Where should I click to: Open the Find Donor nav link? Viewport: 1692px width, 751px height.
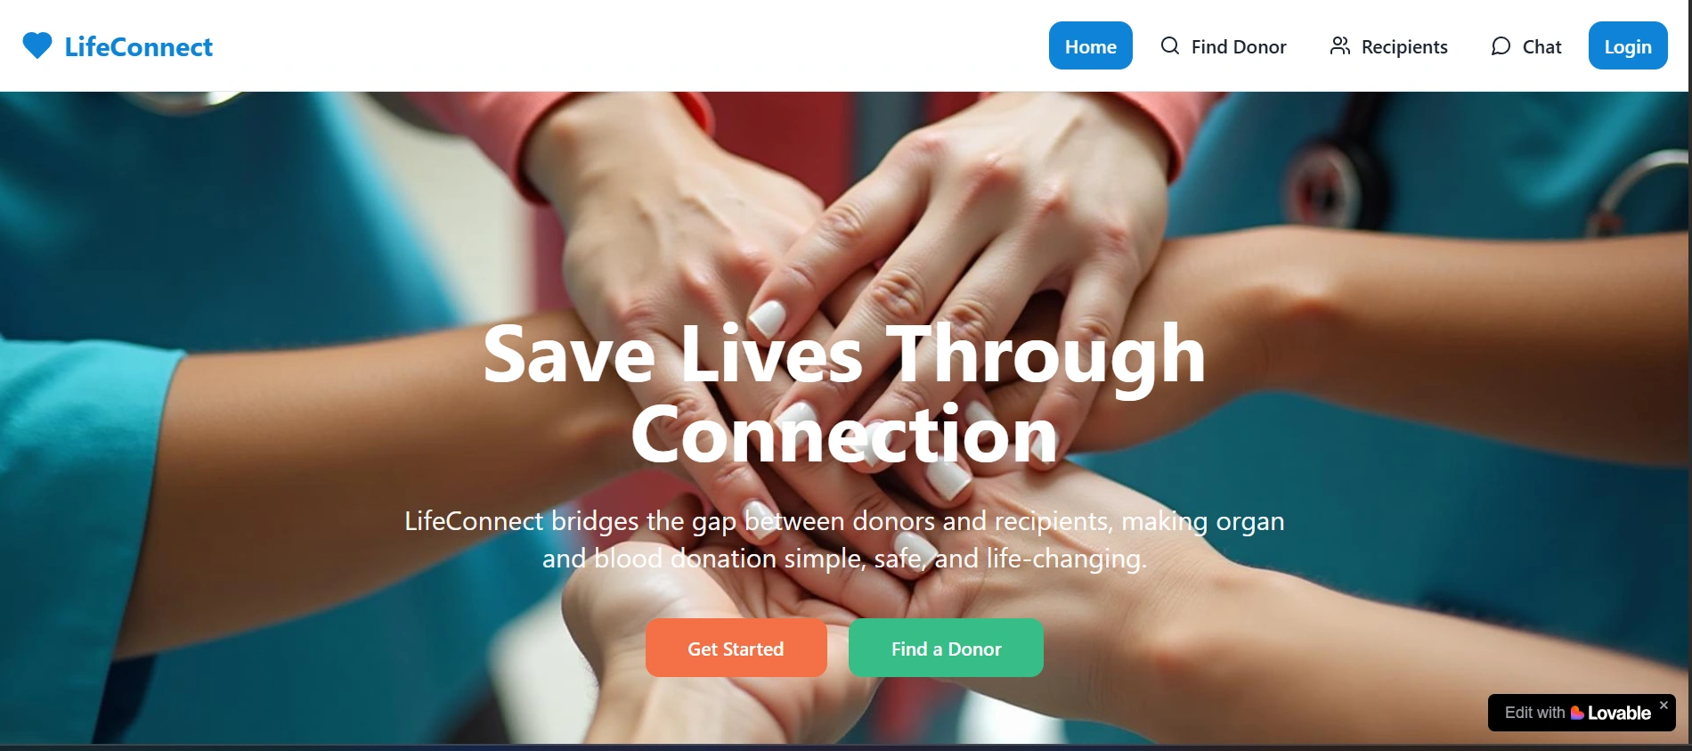point(1223,45)
